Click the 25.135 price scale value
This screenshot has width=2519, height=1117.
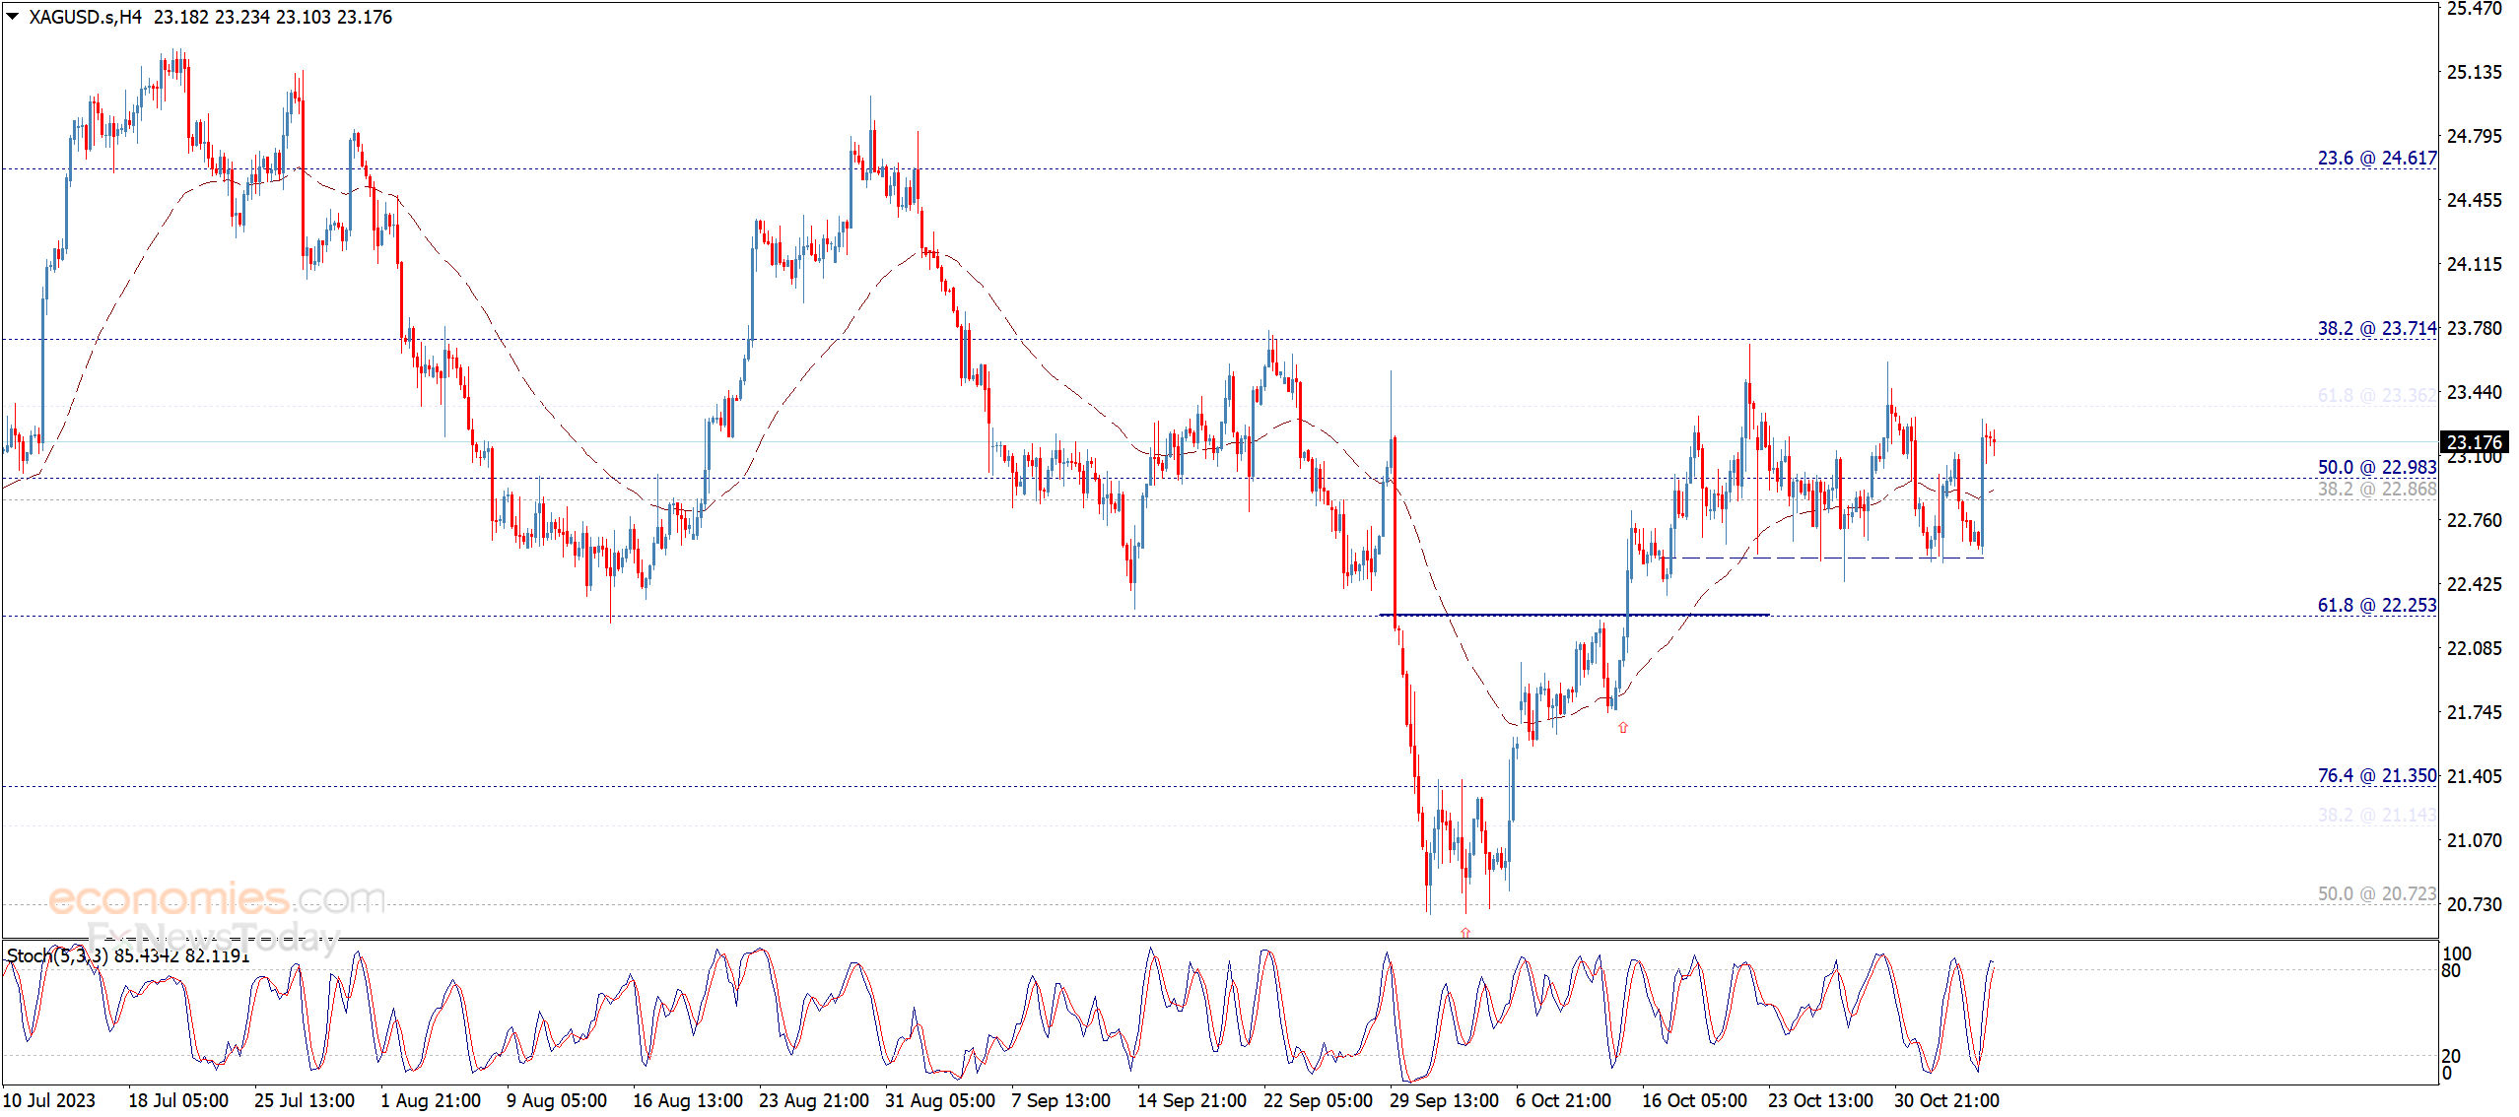tap(2474, 72)
